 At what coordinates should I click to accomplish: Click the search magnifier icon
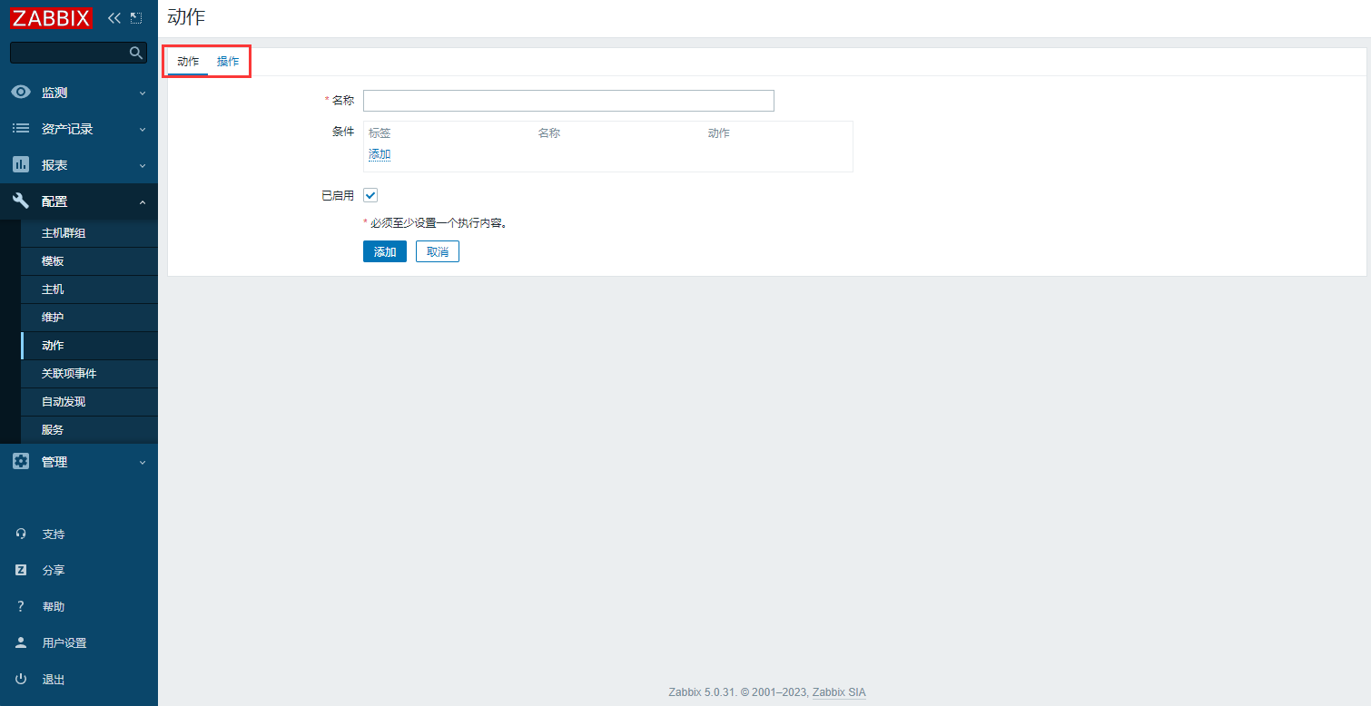point(136,53)
